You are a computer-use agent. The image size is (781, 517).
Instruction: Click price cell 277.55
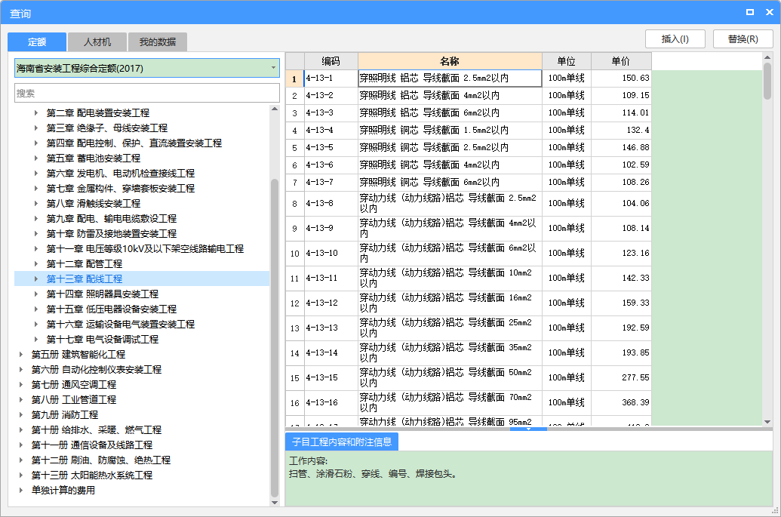pyautogui.click(x=621, y=377)
